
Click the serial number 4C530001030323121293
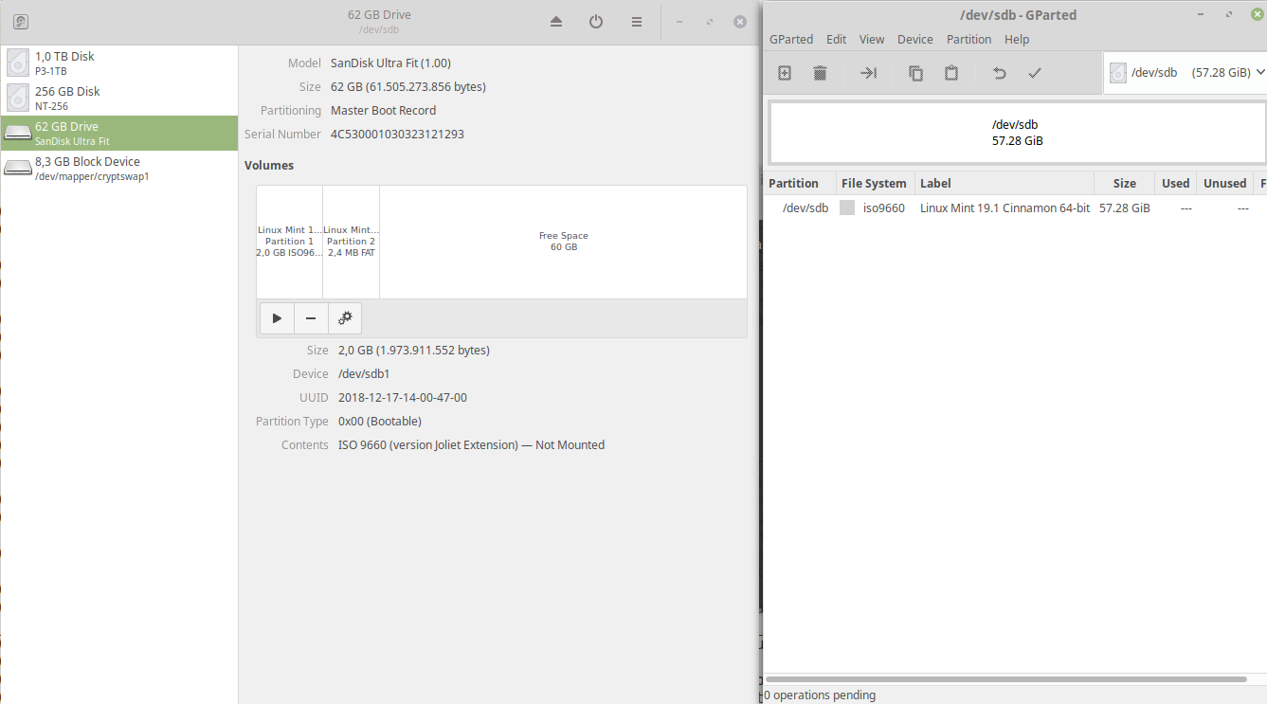click(397, 134)
